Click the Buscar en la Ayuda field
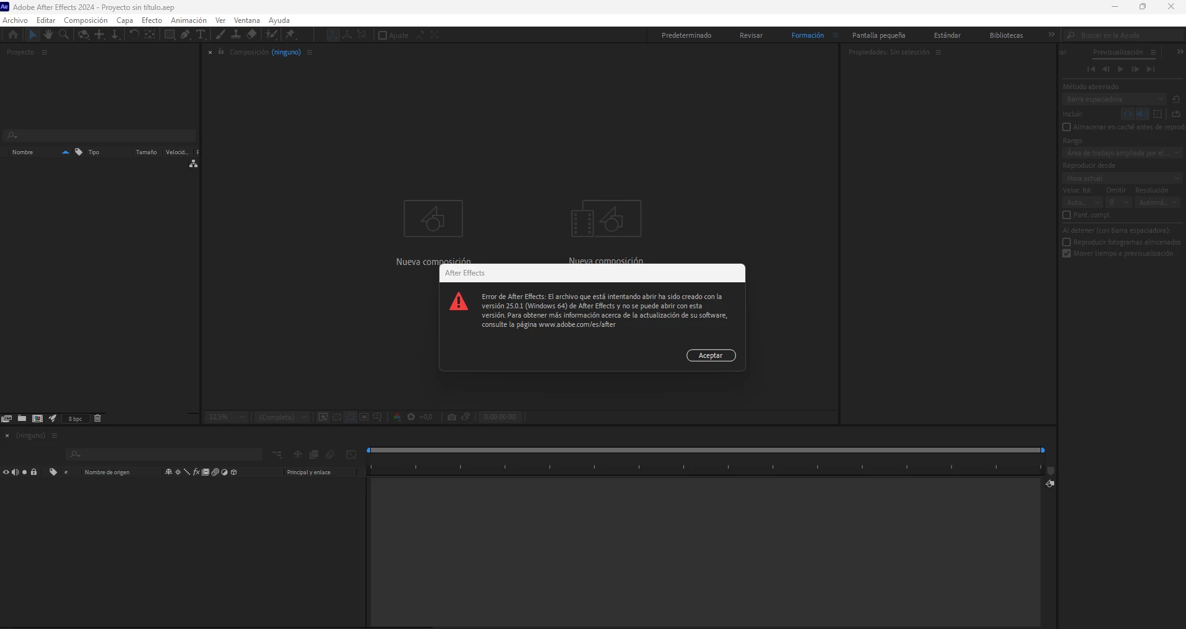Viewport: 1186px width, 629px height. 1123,35
